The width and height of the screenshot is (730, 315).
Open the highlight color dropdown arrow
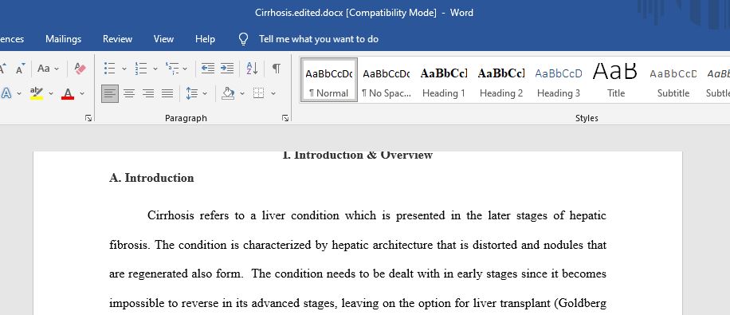click(x=51, y=93)
